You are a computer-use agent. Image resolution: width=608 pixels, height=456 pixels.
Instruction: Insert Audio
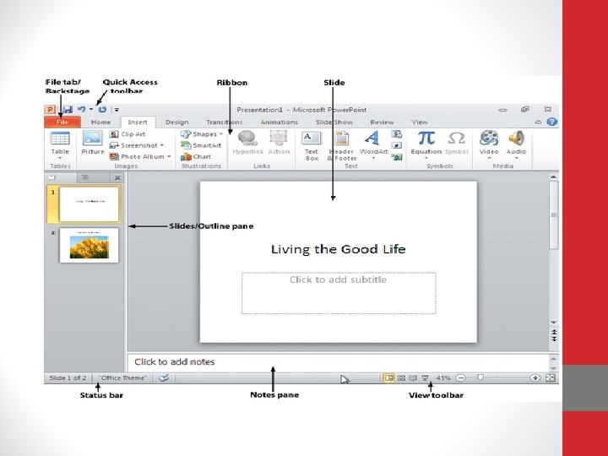516,145
